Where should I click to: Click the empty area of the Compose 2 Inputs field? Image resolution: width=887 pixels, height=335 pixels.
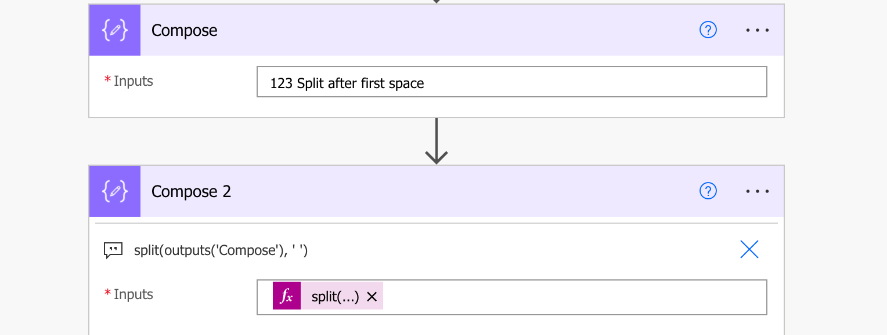tap(575, 297)
